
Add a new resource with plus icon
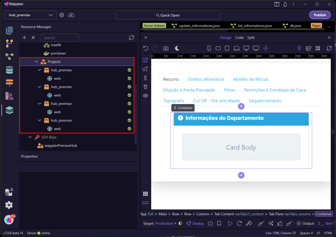[x=24, y=37]
